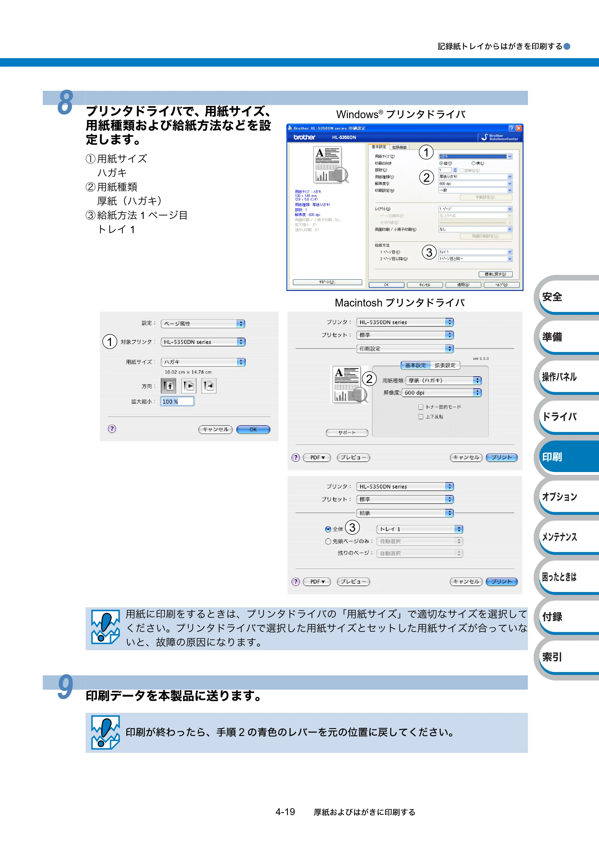Image resolution: width=599 pixels, height=849 pixels.
Task: Click プリント button in Mac 印刷設定 dialog
Action: tap(501, 457)
